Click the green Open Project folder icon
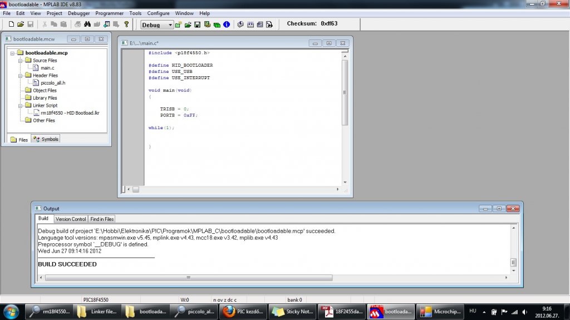 pos(188,24)
